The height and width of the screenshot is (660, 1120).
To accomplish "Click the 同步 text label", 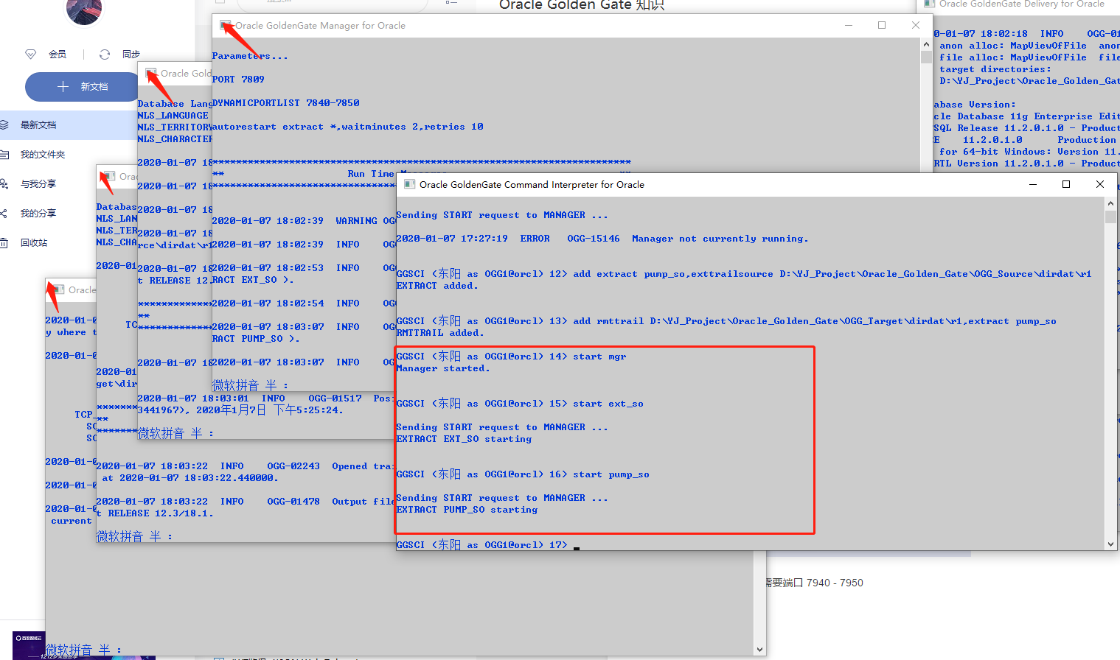I will tap(131, 55).
